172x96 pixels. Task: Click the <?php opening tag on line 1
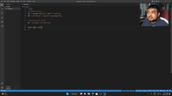[30, 9]
